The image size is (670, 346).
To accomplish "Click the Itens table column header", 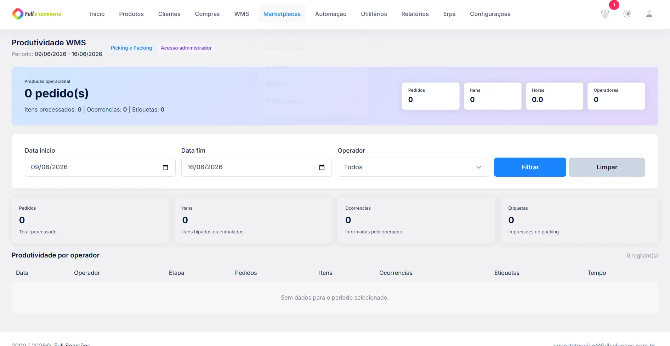I will [325, 273].
